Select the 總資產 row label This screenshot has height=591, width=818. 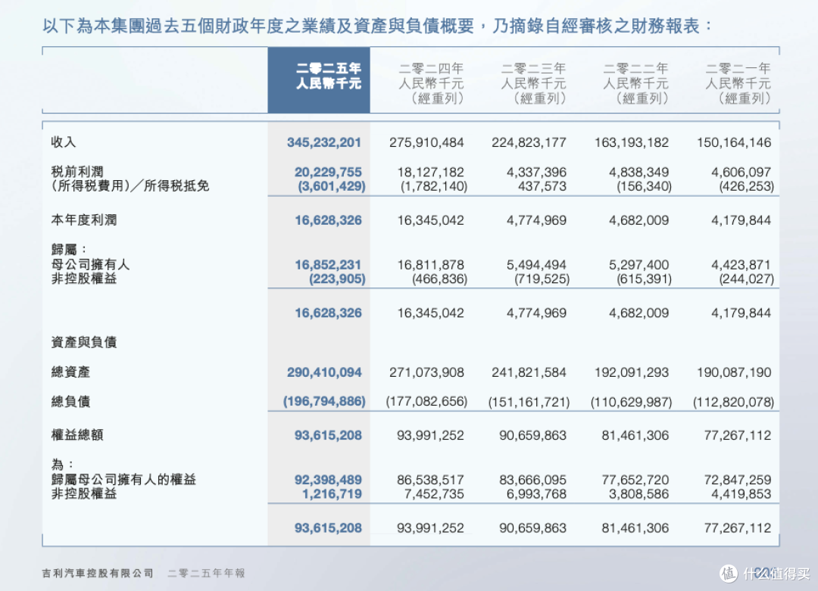tap(70, 372)
